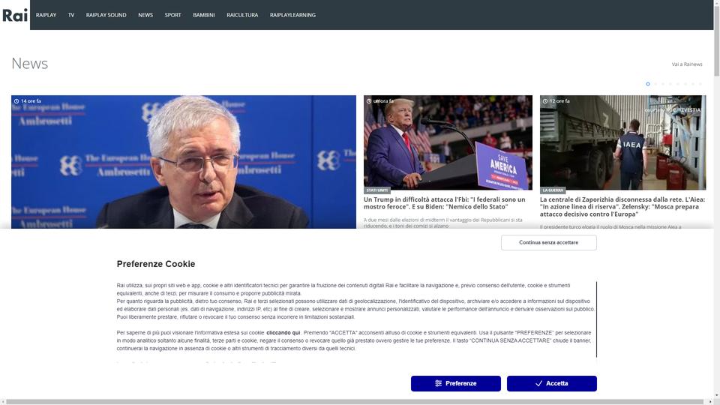Open the BAMBINI section
Viewport: 720px width, 405px height.
pos(204,15)
